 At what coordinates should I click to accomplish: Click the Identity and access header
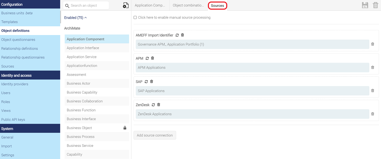point(30,75)
